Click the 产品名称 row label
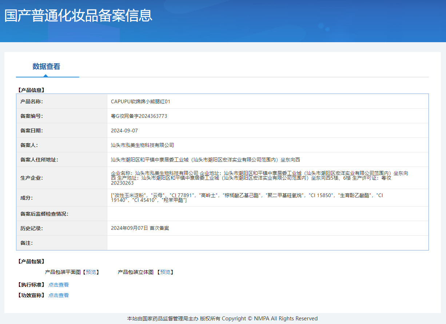Viewport: 446px width, 324px height. point(32,101)
